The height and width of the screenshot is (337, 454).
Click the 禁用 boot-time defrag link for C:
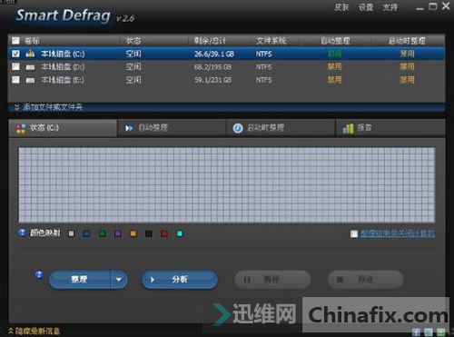coord(408,54)
